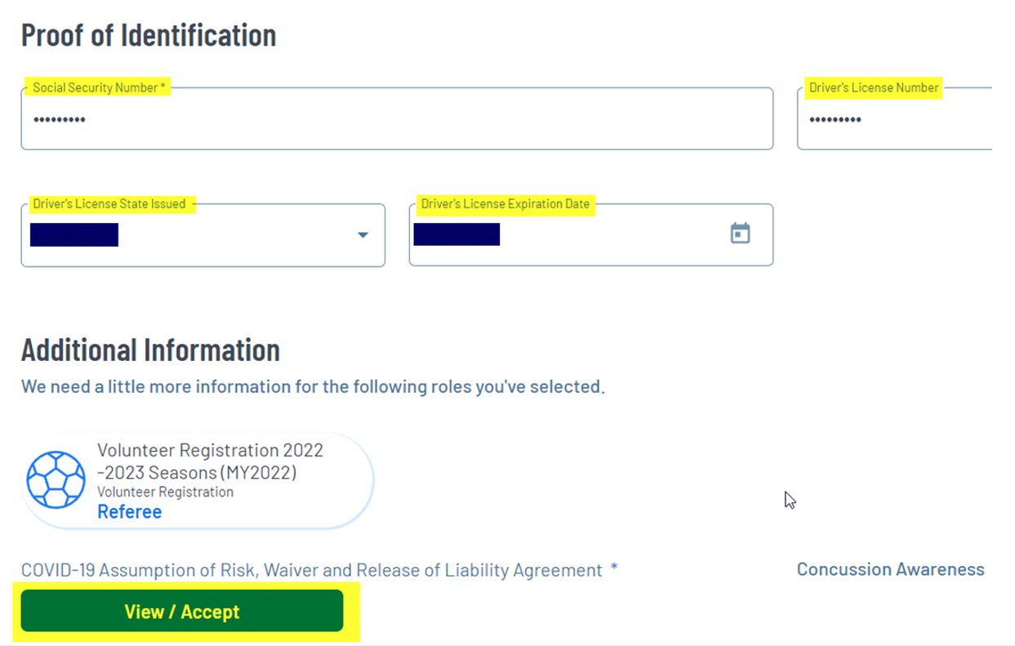Click the Driver's License State Issued label
The width and height of the screenshot is (1015, 646).
tap(109, 203)
